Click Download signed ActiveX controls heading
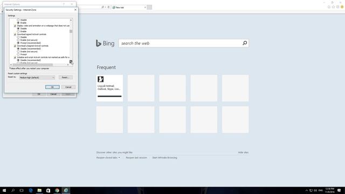The height and width of the screenshot is (194, 345). coord(31,34)
